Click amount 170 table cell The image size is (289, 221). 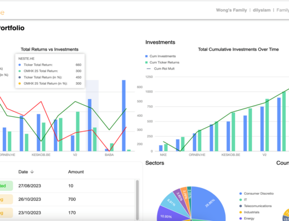coord(72,213)
